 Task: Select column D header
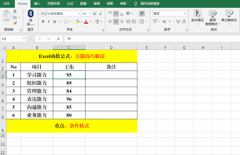point(111,48)
